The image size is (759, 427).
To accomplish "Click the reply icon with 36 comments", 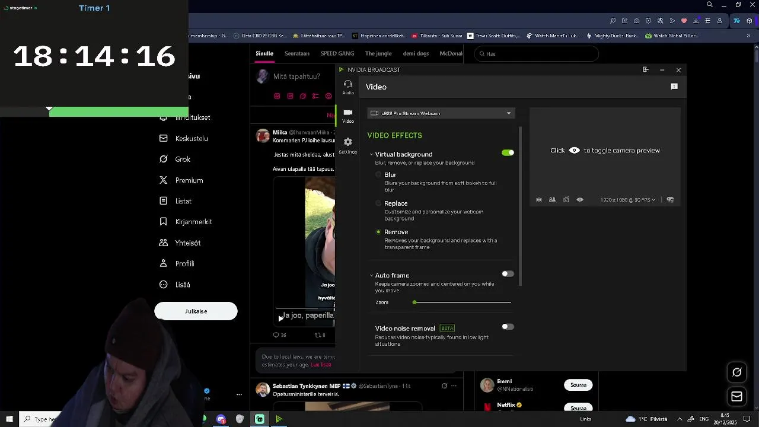I will point(279,335).
